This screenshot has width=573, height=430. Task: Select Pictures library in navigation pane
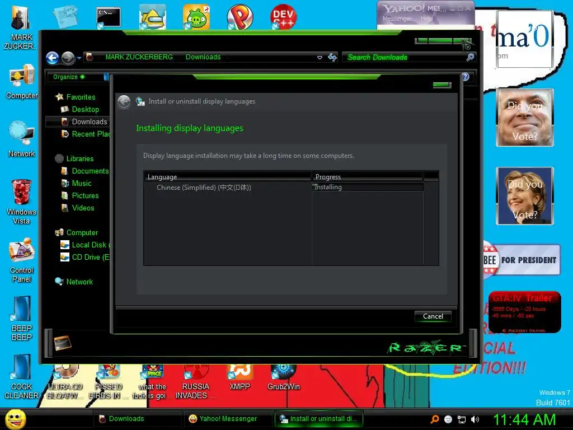coord(85,195)
